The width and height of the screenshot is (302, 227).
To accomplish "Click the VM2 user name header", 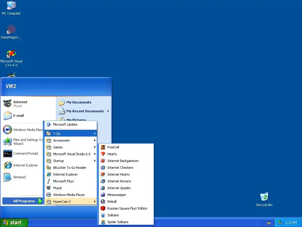I will click(x=11, y=86).
